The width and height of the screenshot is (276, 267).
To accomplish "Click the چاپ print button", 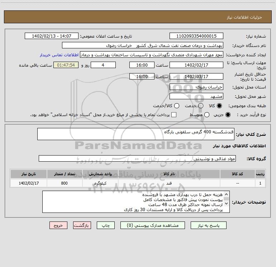I will (x=106, y=225).
